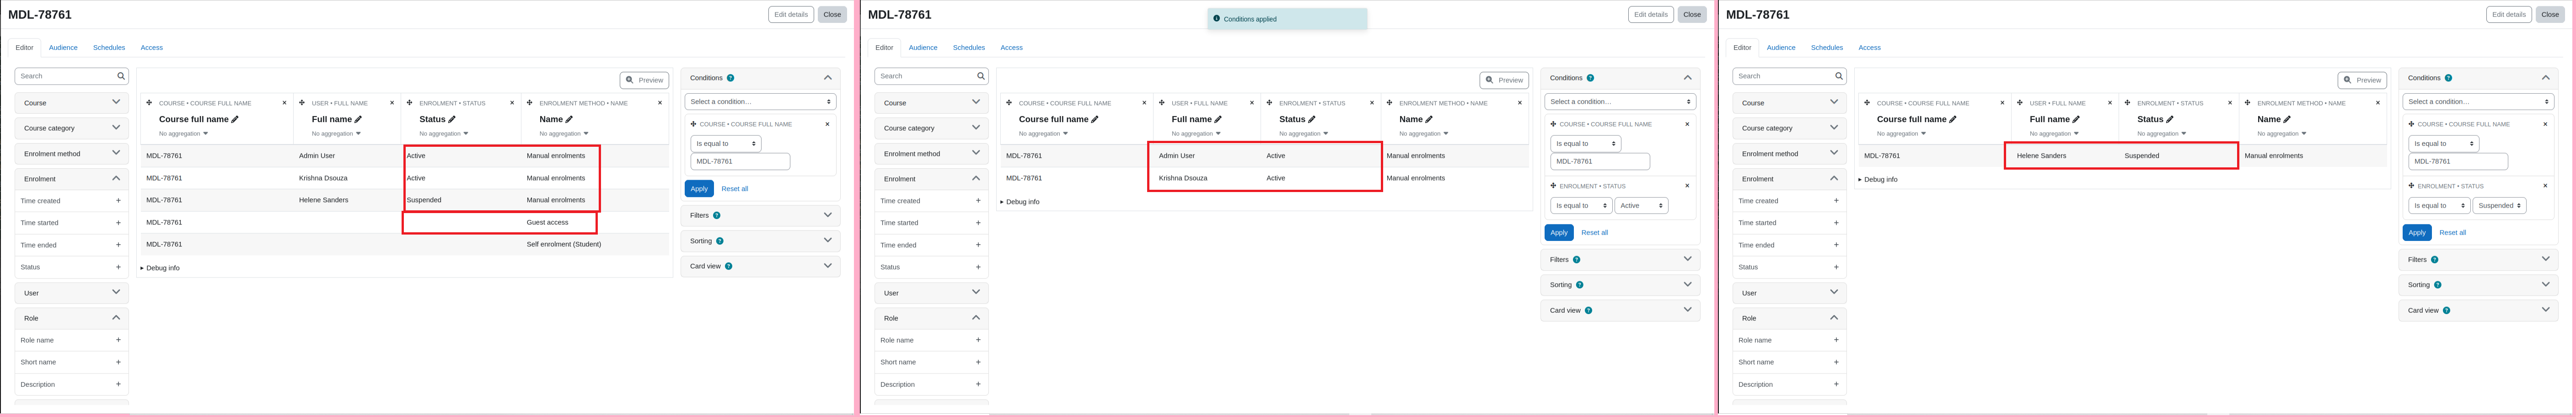The height and width of the screenshot is (417, 2576).
Task: Select Editor tab in middle screenshot
Action: pos(884,48)
